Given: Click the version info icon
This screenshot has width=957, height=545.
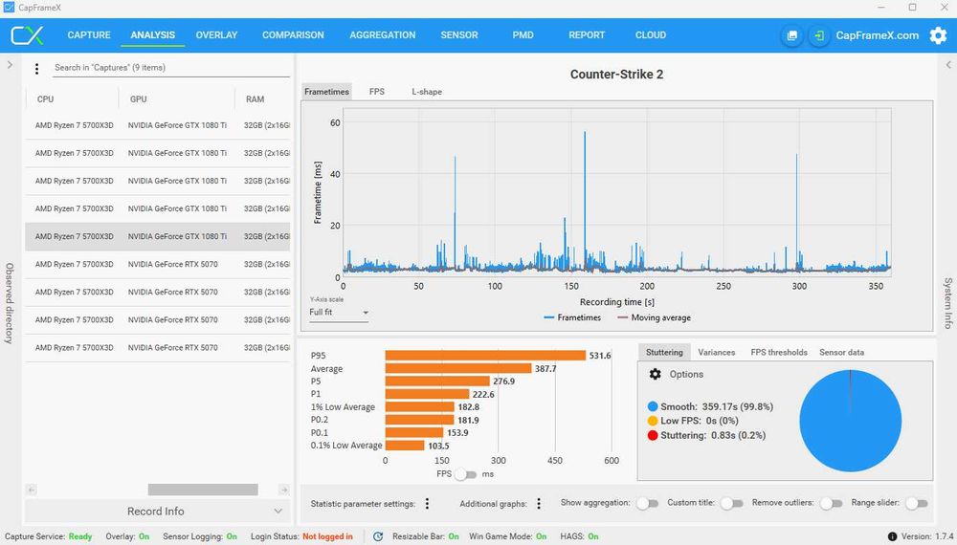Looking at the screenshot, I should coord(892,536).
